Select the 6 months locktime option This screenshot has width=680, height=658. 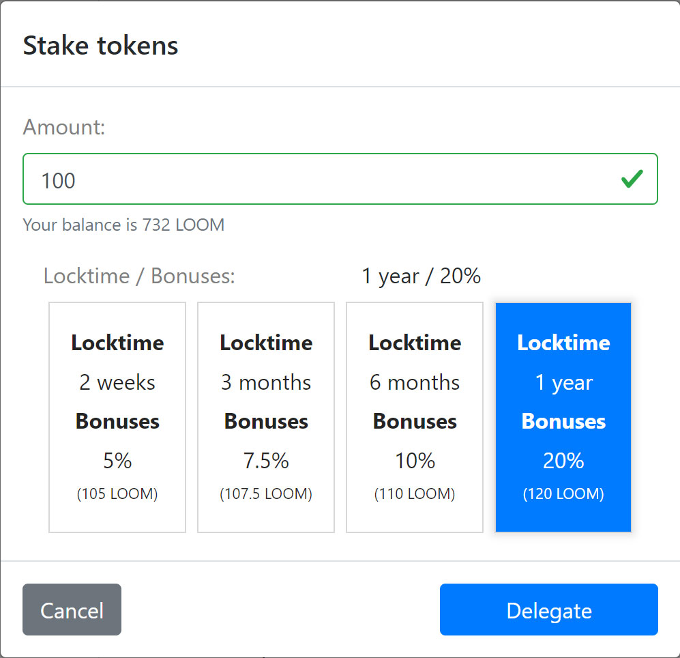tap(415, 417)
